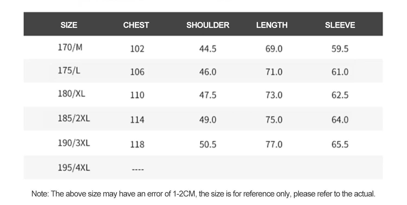Click shoulder value 50.5
407x205 pixels.
pos(208,144)
